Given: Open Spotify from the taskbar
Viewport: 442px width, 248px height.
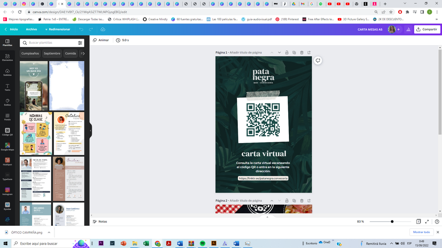Looking at the screenshot, I should click(203, 243).
